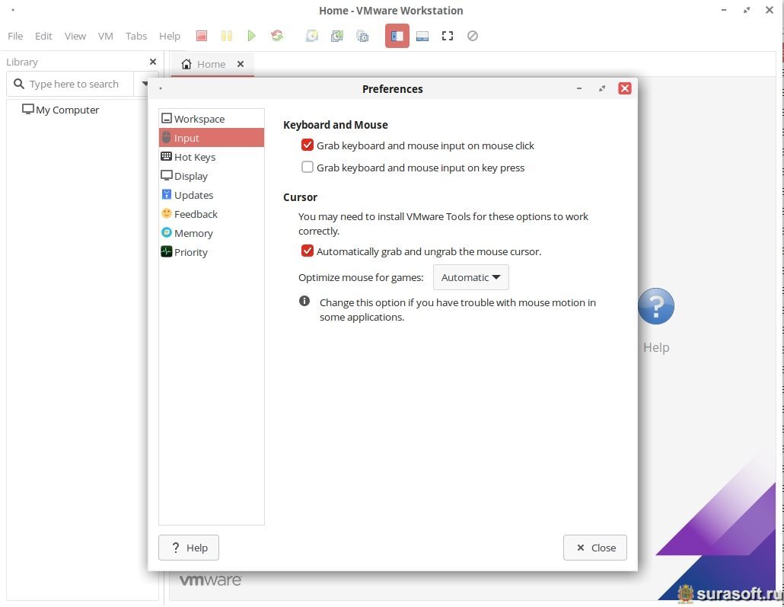Image resolution: width=784 pixels, height=607 pixels.
Task: Open the Tabs menu
Action: [136, 36]
